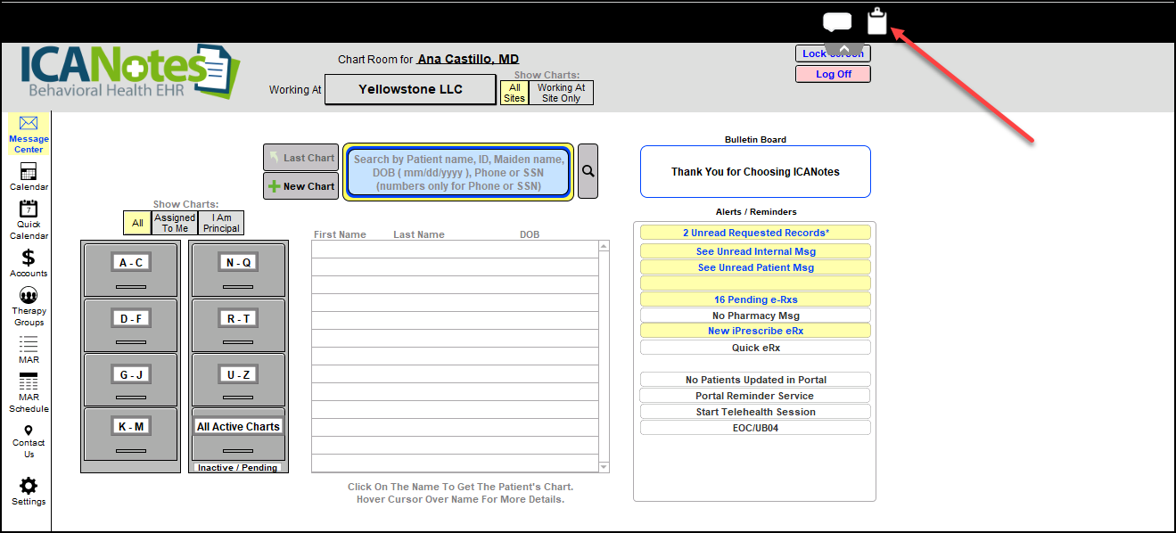Open Accounts dollar sign icon
Viewport: 1176px width, 533px height.
coord(29,258)
